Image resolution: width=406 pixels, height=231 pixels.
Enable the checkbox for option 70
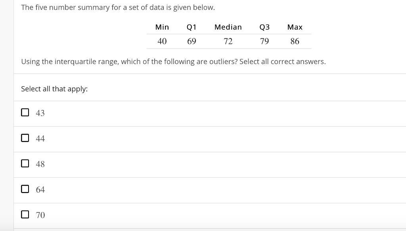[25, 214]
